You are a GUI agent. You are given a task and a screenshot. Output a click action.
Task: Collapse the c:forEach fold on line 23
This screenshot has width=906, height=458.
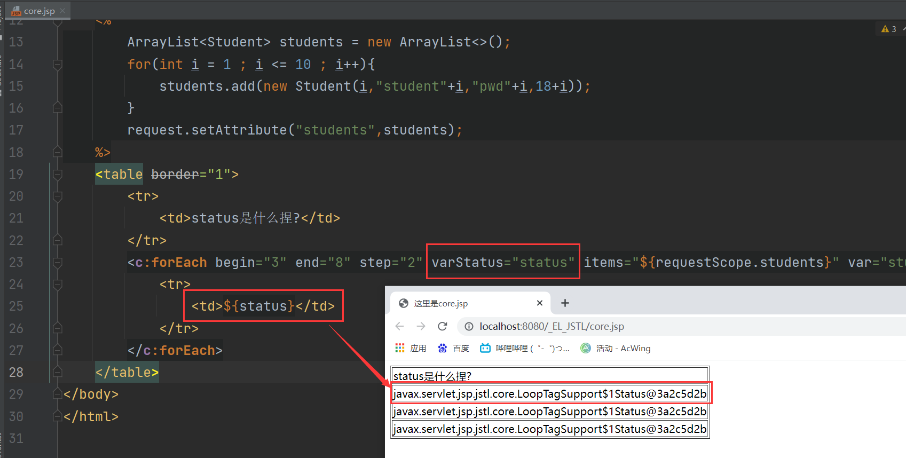point(58,262)
